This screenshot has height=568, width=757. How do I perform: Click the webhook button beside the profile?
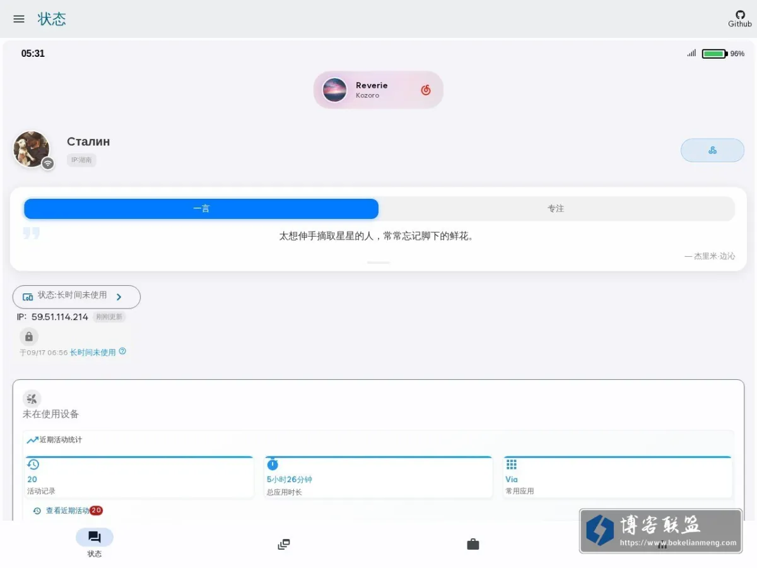click(712, 150)
